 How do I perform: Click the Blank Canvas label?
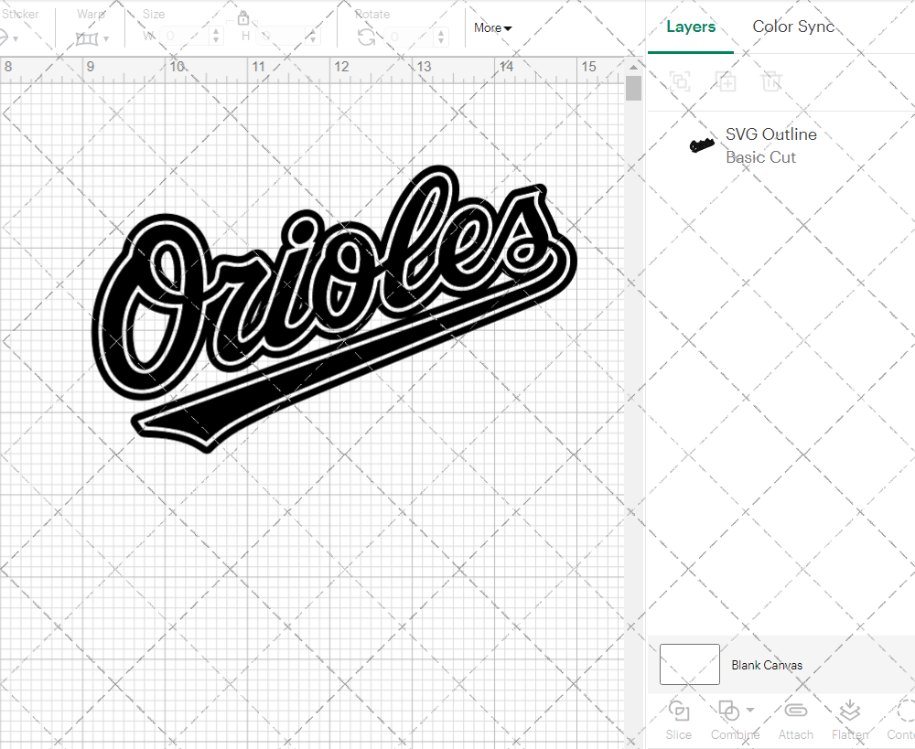(x=767, y=665)
